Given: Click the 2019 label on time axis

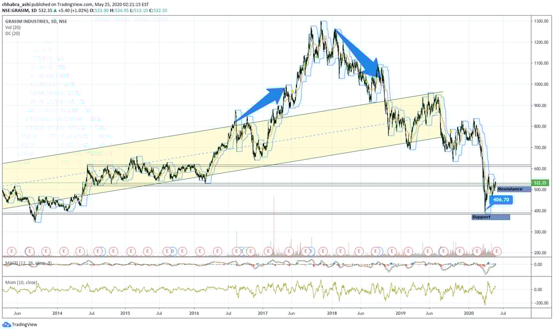Looking at the screenshot, I should [x=400, y=313].
